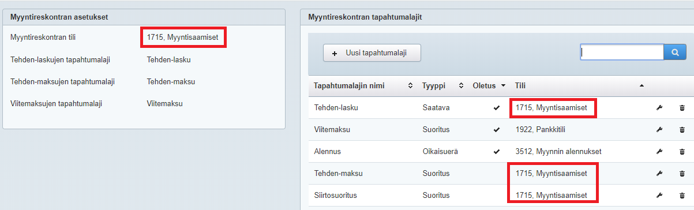Toggle Oletus checkmark for Tehden-lasku
694x210 pixels.
coord(497,108)
